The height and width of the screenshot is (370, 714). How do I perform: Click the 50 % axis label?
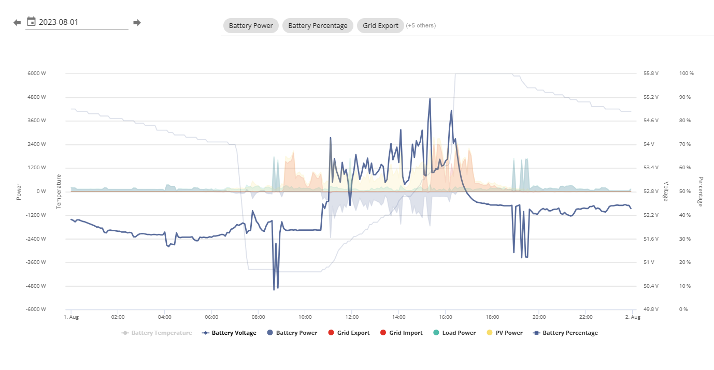(685, 191)
